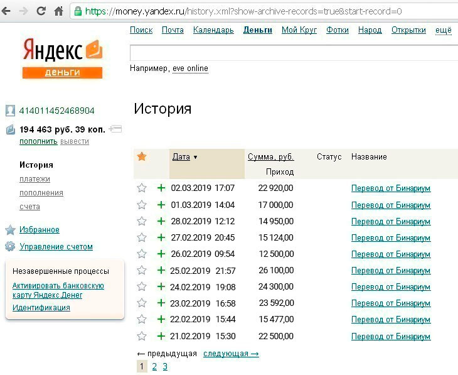This screenshot has height=375, width=458.
Task: Open the Почта service link
Action: pos(173,30)
